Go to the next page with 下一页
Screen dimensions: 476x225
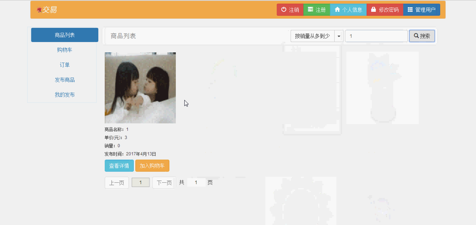click(164, 183)
